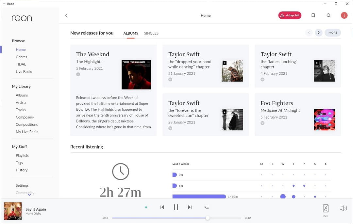Open the user profile avatar 't'
This screenshot has width=353, height=224.
(x=344, y=15)
